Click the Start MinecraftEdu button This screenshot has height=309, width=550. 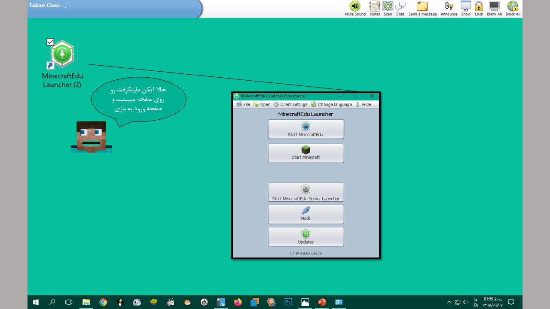coord(306,129)
